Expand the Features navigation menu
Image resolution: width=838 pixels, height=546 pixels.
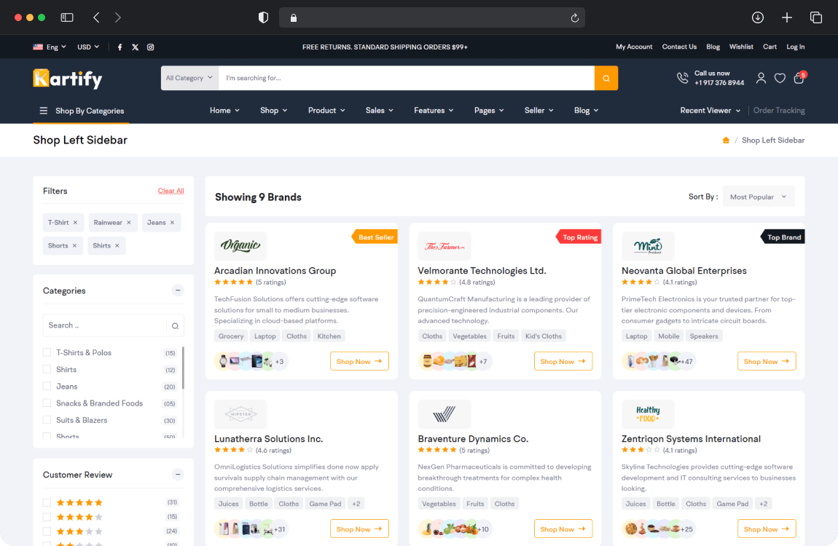434,111
